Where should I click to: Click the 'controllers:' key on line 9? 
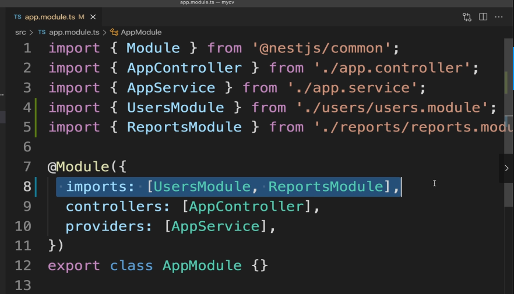(118, 207)
